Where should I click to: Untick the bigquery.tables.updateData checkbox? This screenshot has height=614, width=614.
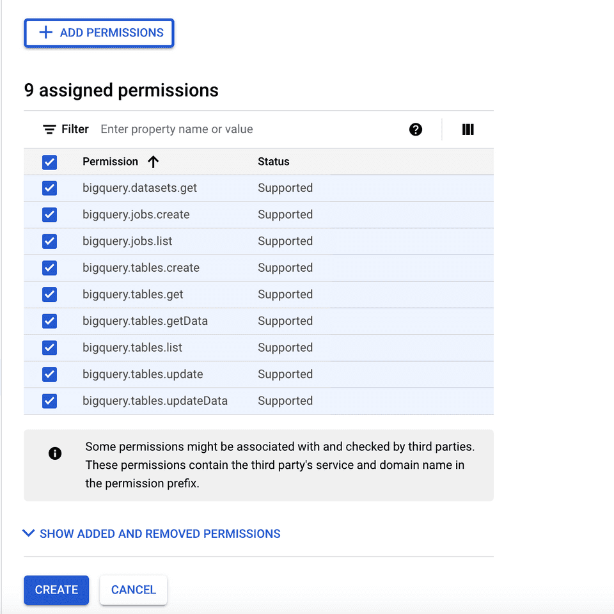click(x=49, y=401)
